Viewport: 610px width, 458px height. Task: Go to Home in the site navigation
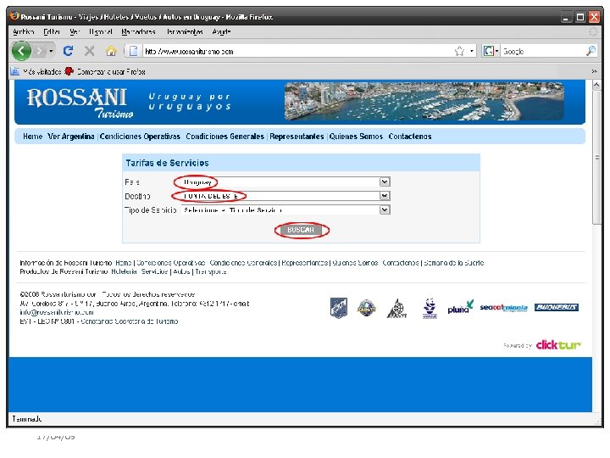coord(33,137)
